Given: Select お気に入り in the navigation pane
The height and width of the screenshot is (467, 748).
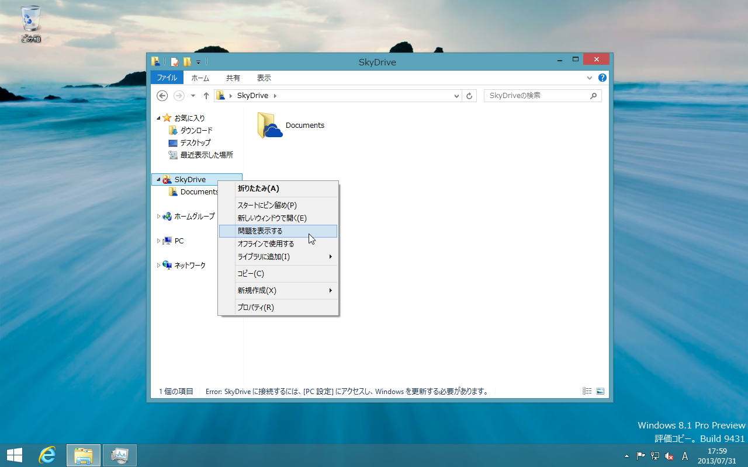Looking at the screenshot, I should [189, 118].
